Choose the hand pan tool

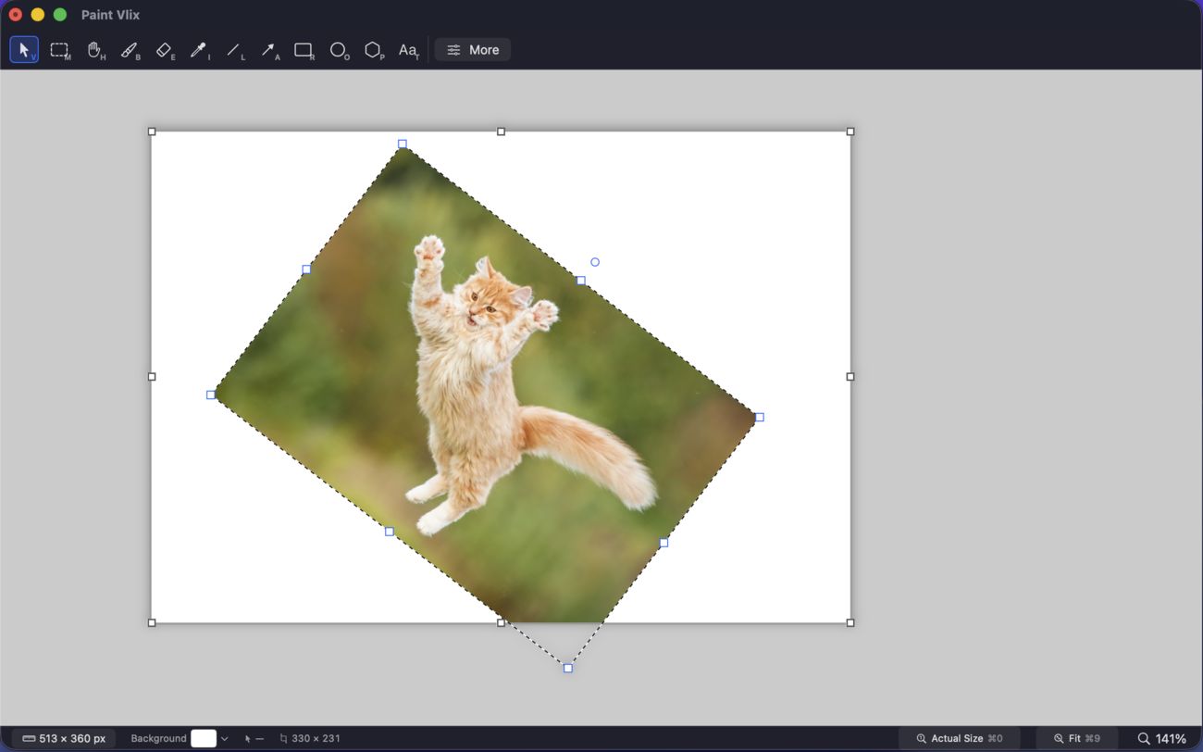[95, 50]
